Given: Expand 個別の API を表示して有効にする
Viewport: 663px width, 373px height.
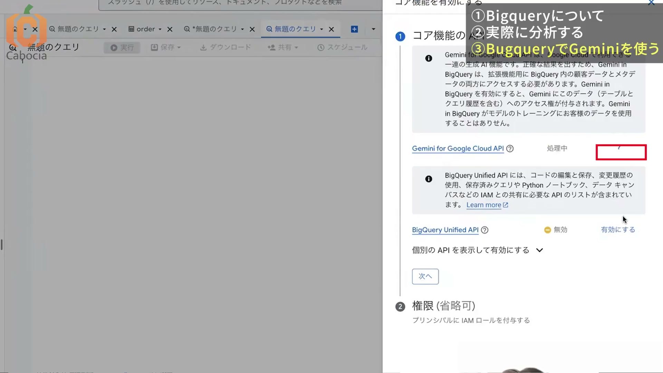Looking at the screenshot, I should [478, 250].
